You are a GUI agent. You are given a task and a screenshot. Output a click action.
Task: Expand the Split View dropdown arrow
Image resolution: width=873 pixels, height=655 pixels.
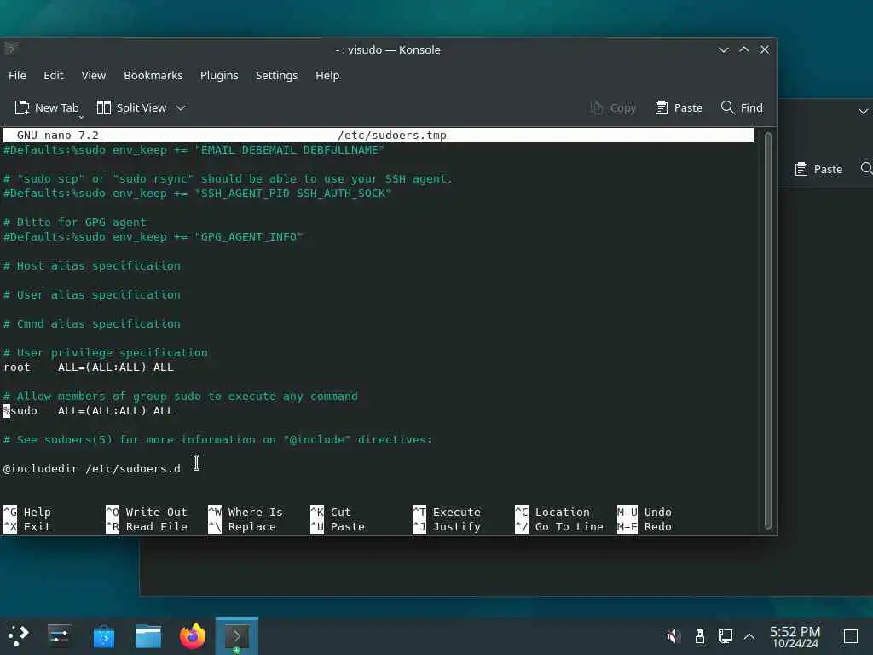pos(181,108)
